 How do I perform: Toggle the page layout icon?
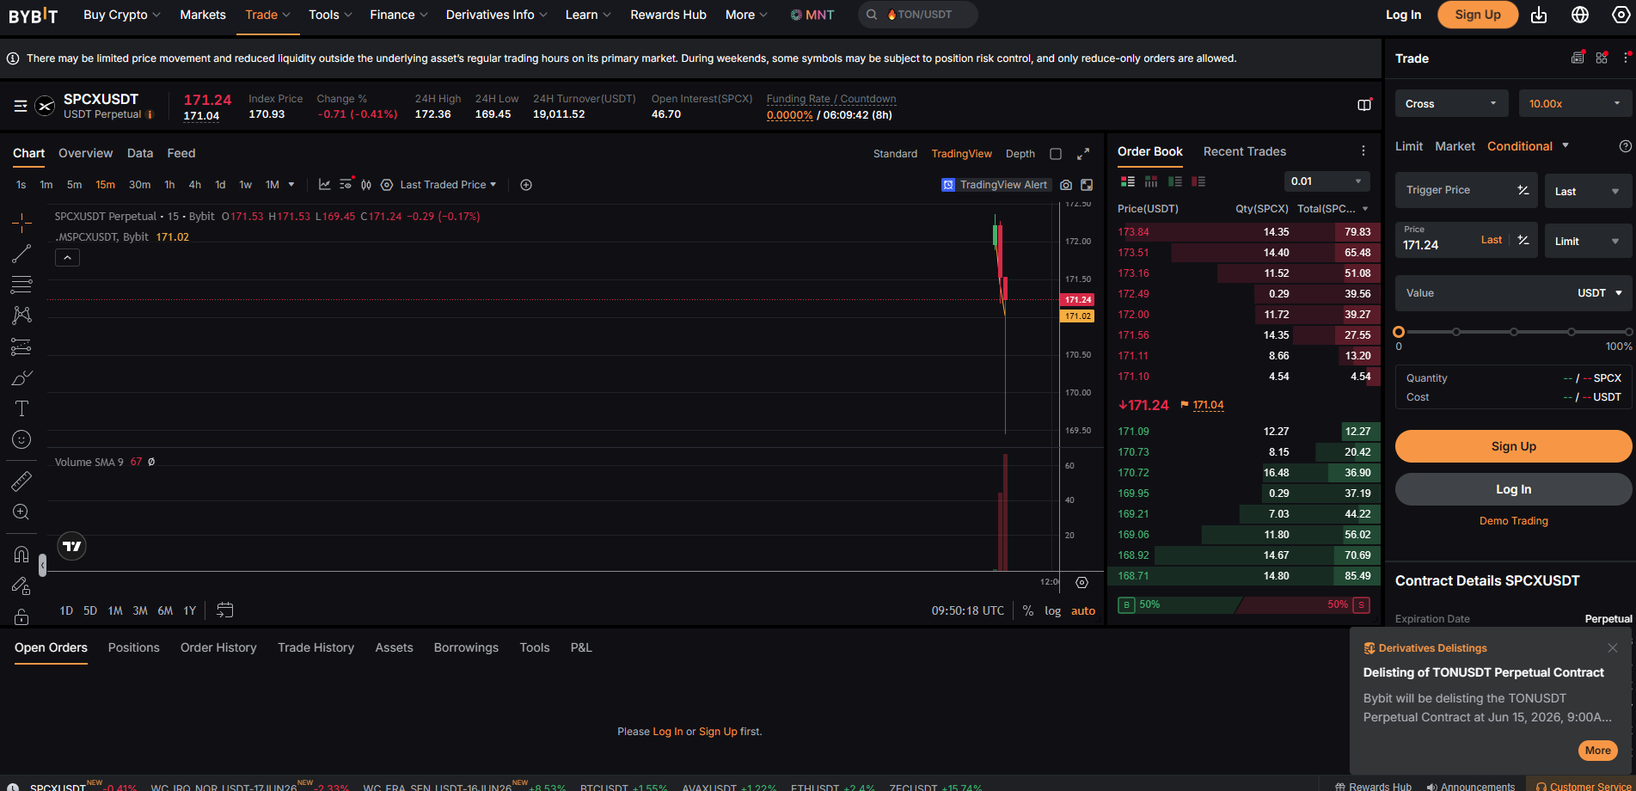[1364, 105]
